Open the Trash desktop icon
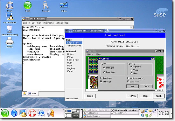 click(x=10, y=6)
